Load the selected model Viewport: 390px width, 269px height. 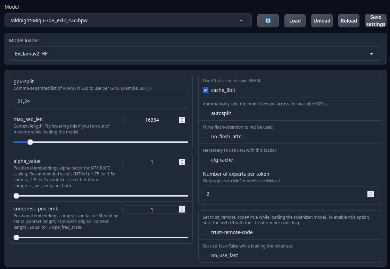point(295,20)
